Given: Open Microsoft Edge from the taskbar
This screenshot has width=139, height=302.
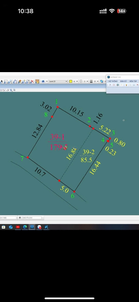Looking at the screenshot, I should point(25,227).
